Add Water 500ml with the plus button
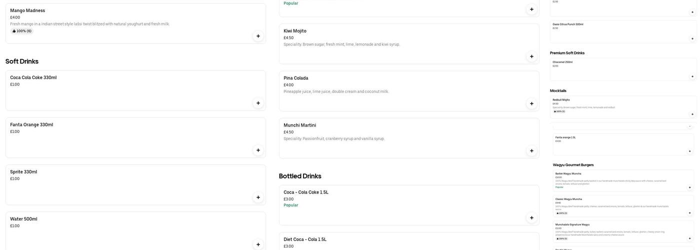This screenshot has height=250, width=700. coord(258,244)
